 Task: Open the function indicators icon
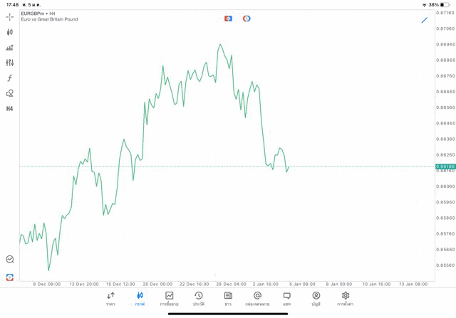(9, 78)
